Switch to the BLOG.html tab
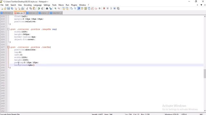 pyautogui.click(x=6, y=13)
